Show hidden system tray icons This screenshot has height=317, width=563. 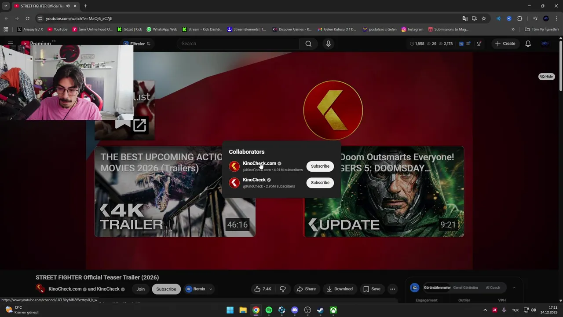(x=485, y=310)
